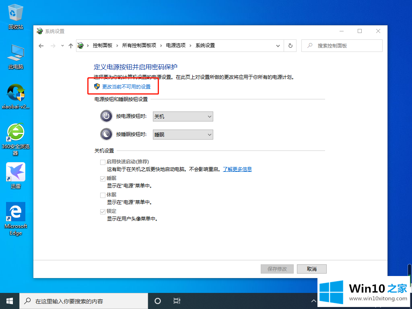
Task: Enable the fast startup (启用快速启动) checkbox
Action: click(103, 162)
